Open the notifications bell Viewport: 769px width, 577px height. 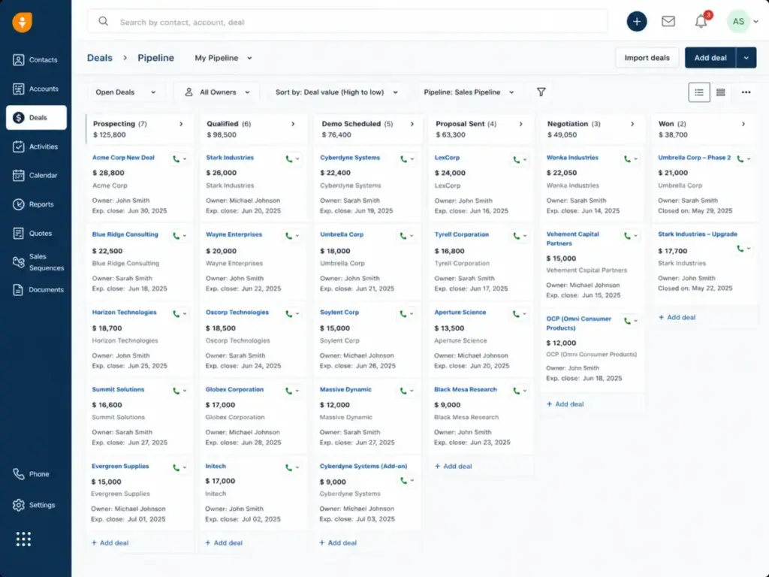[701, 21]
